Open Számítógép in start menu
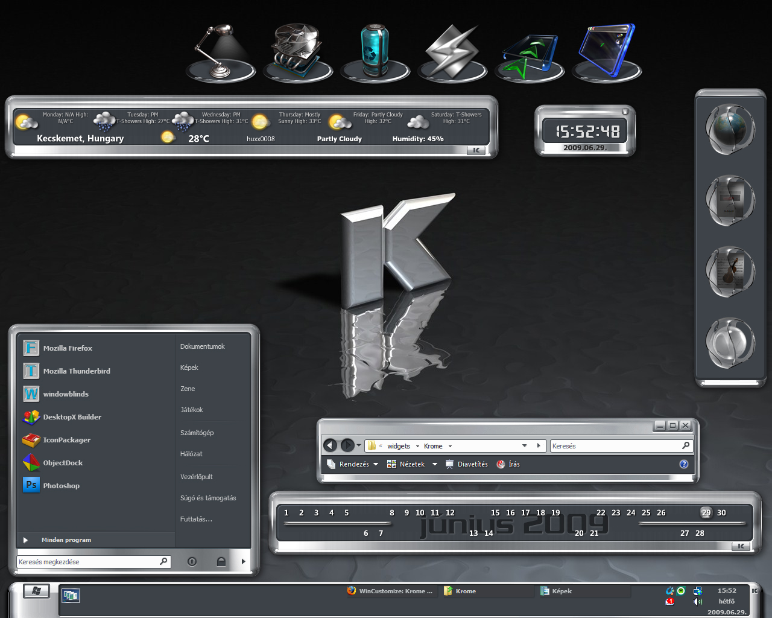Viewport: 772px width, 618px height. tap(197, 433)
